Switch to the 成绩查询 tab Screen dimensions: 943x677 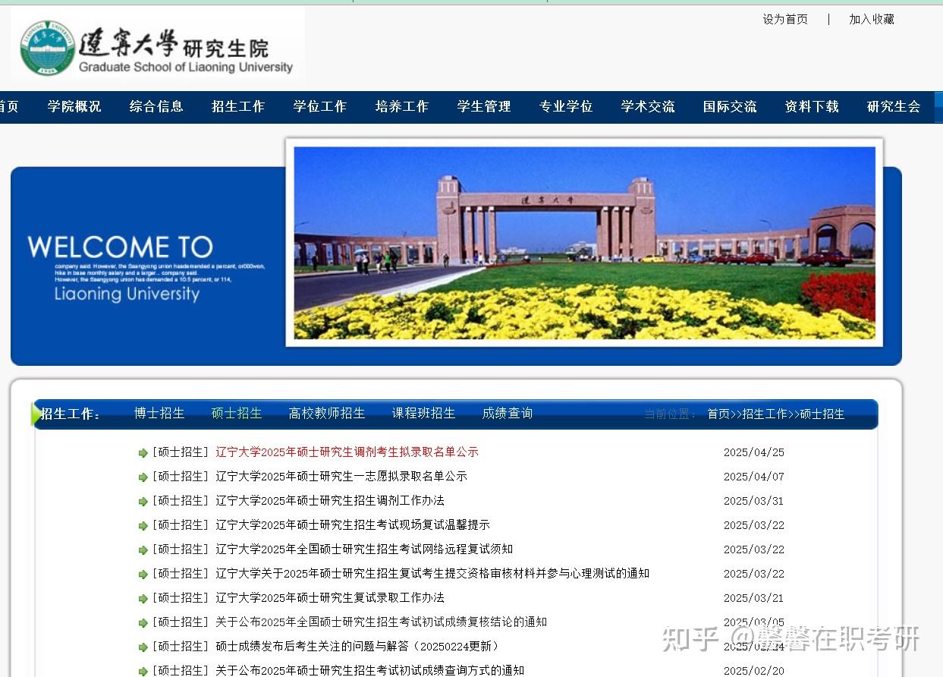tap(508, 414)
